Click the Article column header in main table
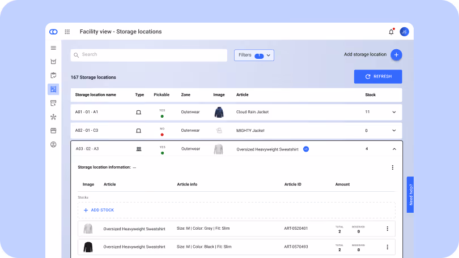The height and width of the screenshot is (258, 459). tap(243, 94)
